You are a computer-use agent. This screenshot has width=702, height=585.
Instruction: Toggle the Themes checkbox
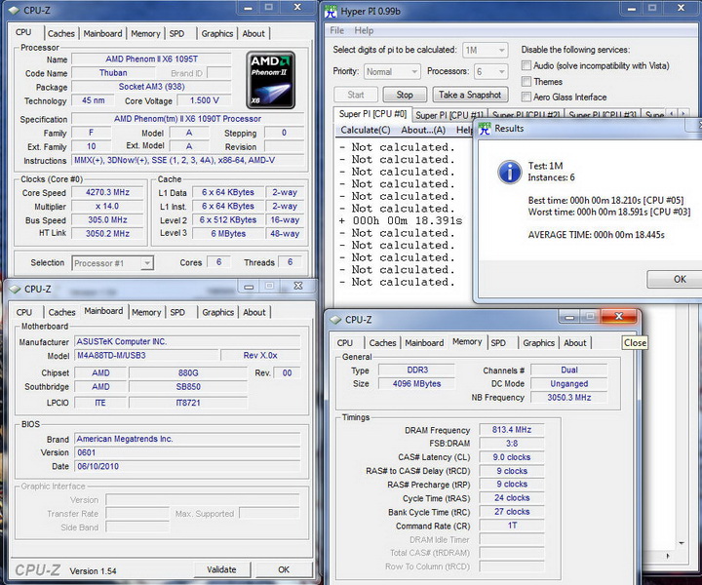526,82
